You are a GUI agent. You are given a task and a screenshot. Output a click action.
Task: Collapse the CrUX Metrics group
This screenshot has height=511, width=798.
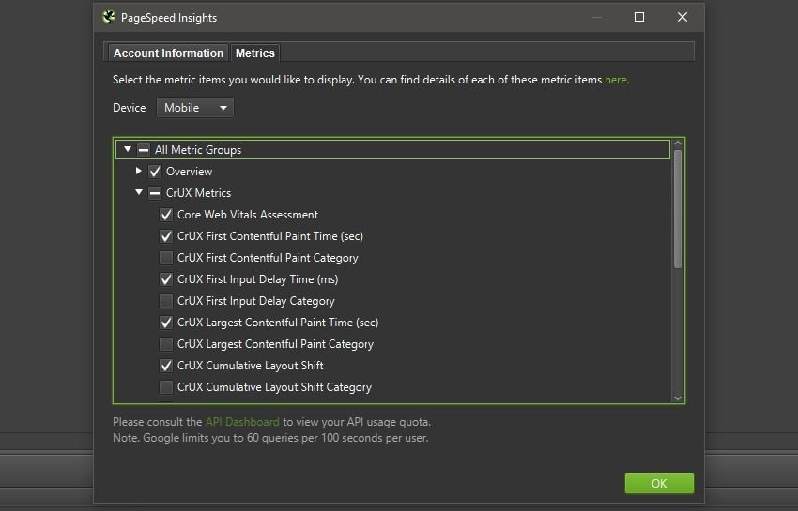[139, 193]
